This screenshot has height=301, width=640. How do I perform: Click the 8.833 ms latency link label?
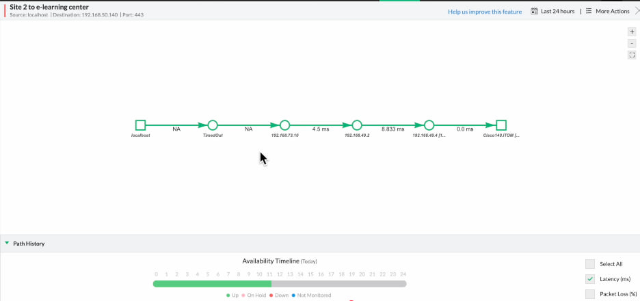(392, 129)
